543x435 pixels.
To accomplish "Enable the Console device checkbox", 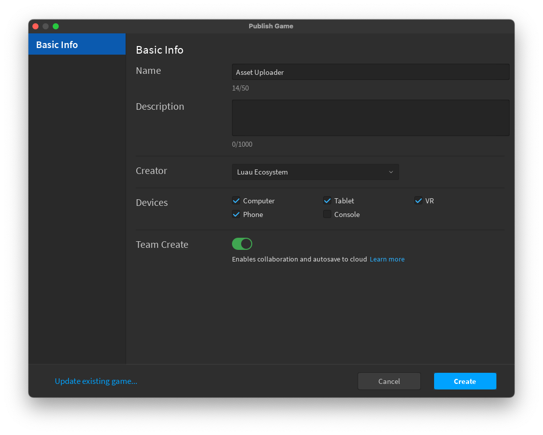I will (x=327, y=214).
